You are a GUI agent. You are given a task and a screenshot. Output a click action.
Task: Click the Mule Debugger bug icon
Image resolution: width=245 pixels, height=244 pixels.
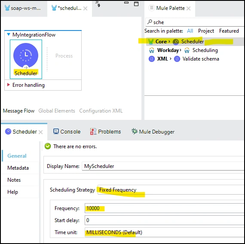click(x=135, y=131)
